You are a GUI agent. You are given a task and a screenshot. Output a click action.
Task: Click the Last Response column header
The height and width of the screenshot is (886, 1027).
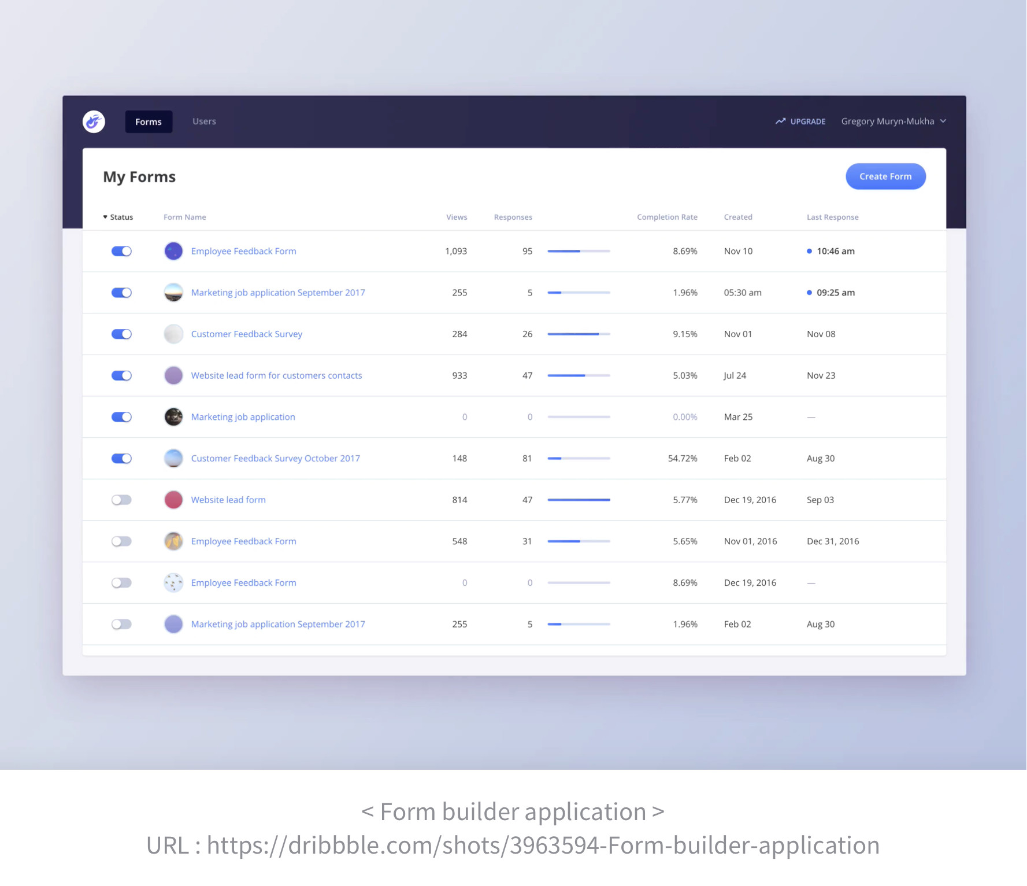click(832, 217)
